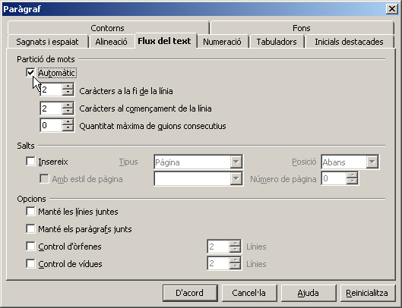Confirm with the D'acord button
The width and height of the screenshot is (402, 308).
coord(190,293)
